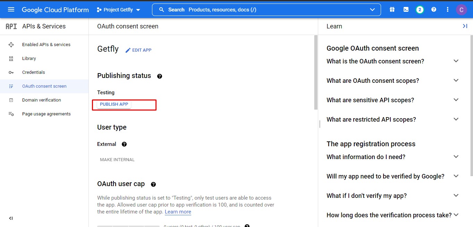Open Enabled APIs & services page
The width and height of the screenshot is (473, 227).
point(46,45)
